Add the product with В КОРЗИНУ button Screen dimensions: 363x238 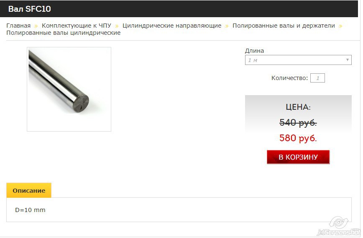(298, 157)
